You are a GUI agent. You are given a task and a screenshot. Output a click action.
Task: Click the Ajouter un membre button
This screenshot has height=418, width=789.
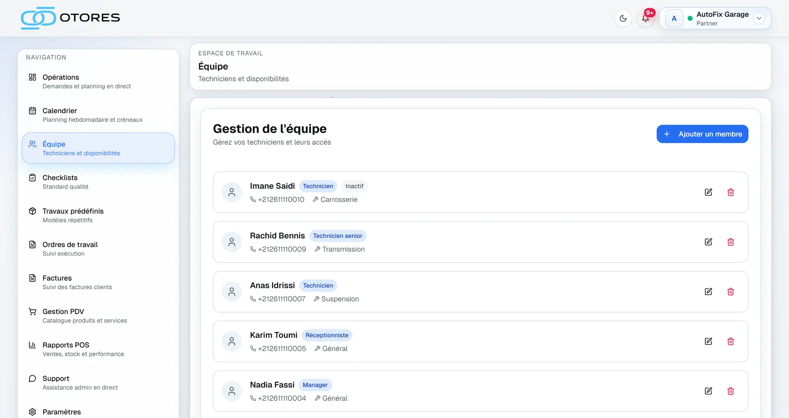click(x=702, y=134)
